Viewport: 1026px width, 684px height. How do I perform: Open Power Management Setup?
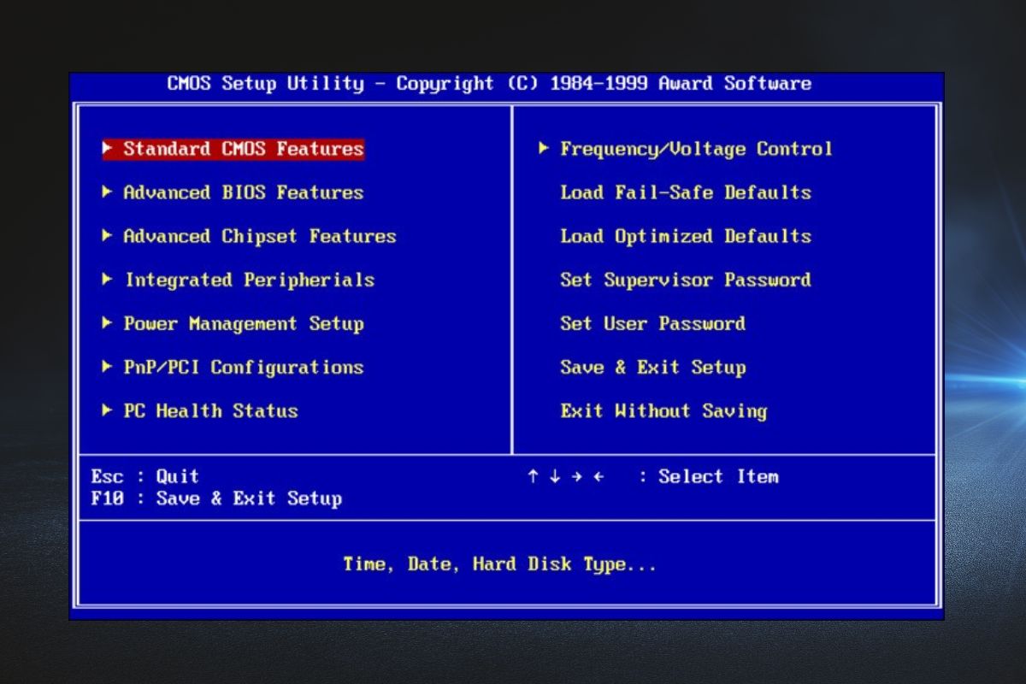[x=244, y=323]
